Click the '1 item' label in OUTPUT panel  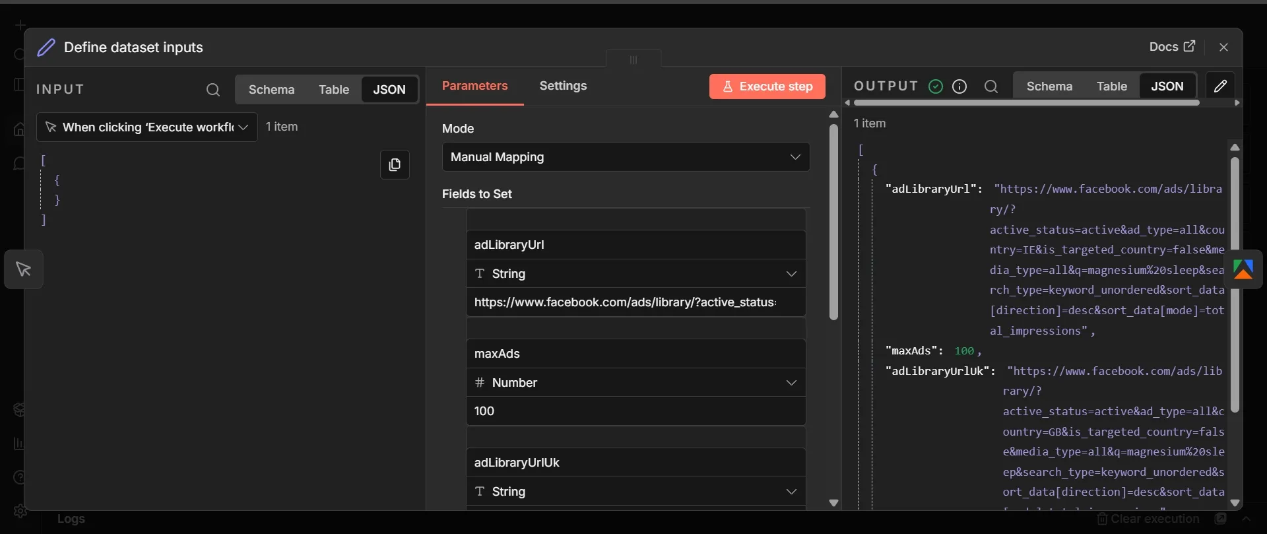pyautogui.click(x=870, y=123)
